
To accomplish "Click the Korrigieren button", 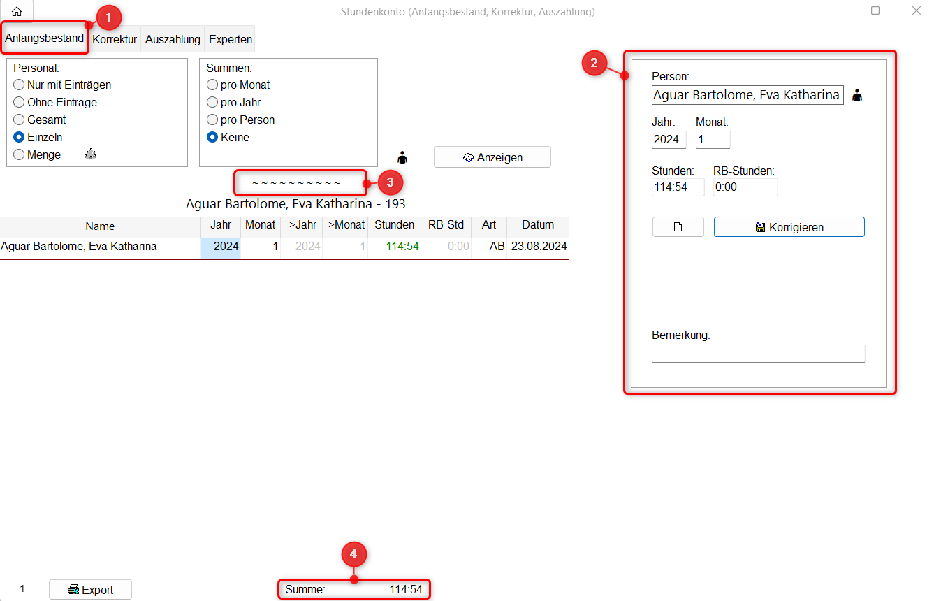I will click(x=789, y=227).
